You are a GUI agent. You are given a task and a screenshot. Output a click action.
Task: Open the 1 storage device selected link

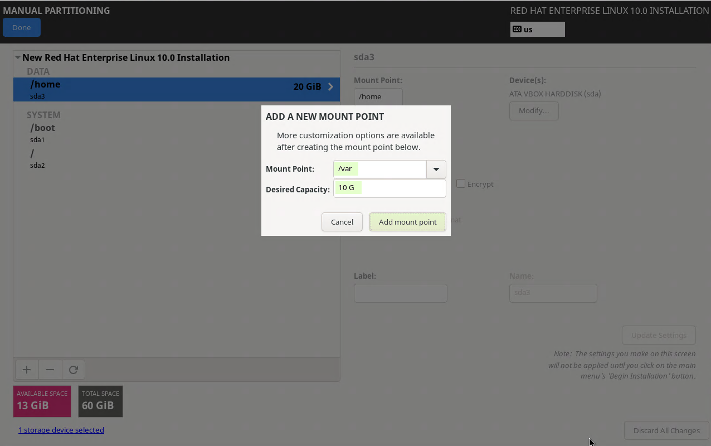coord(61,430)
